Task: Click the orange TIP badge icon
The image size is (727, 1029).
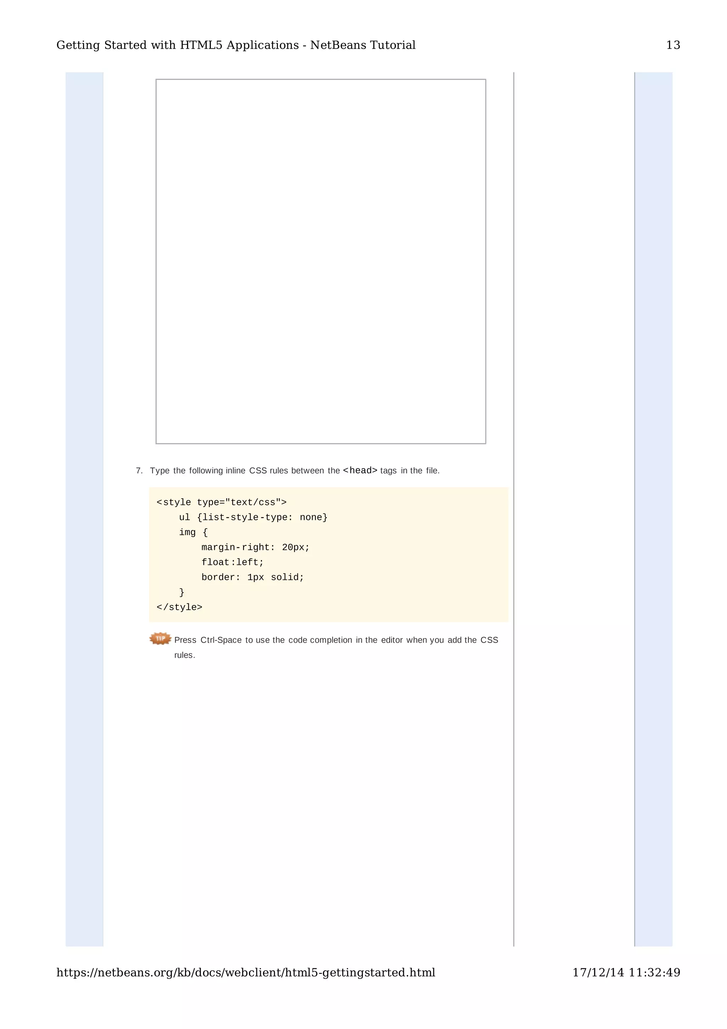Action: point(160,639)
